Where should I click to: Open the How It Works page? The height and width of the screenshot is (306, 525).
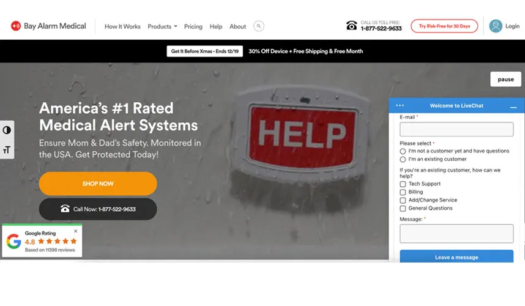pos(122,26)
